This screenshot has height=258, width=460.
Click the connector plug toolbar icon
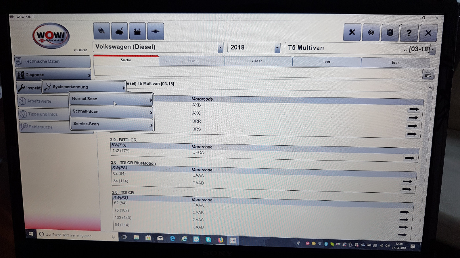(x=155, y=31)
